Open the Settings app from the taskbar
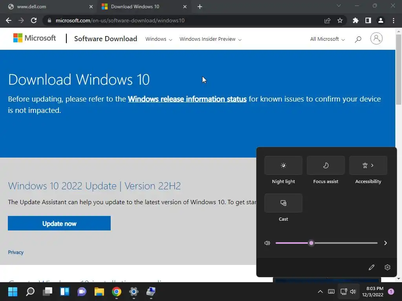402x301 pixels. click(x=133, y=292)
